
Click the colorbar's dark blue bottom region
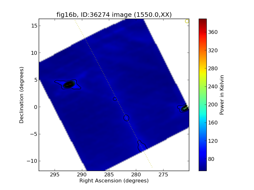point(203,167)
